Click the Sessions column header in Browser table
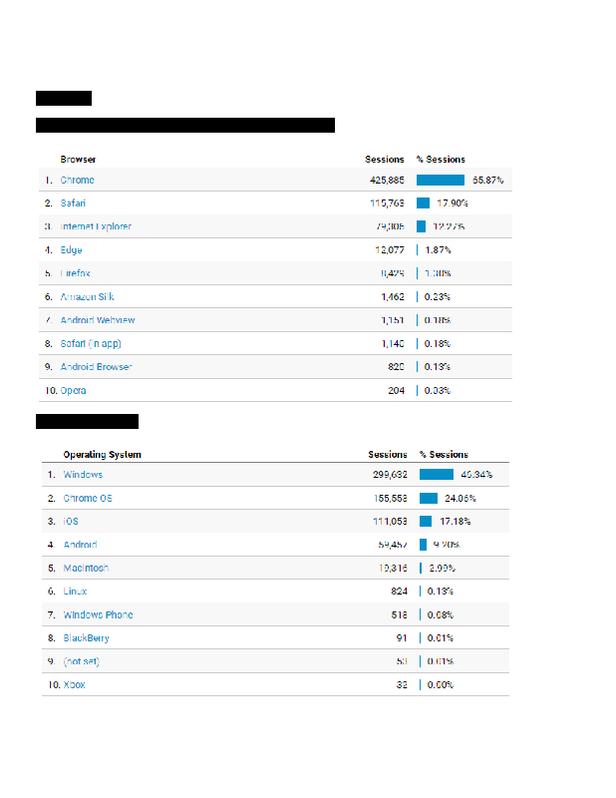 point(384,160)
